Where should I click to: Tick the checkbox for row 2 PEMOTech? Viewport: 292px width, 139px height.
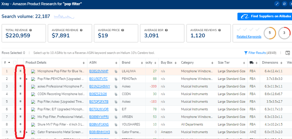coord(14,79)
